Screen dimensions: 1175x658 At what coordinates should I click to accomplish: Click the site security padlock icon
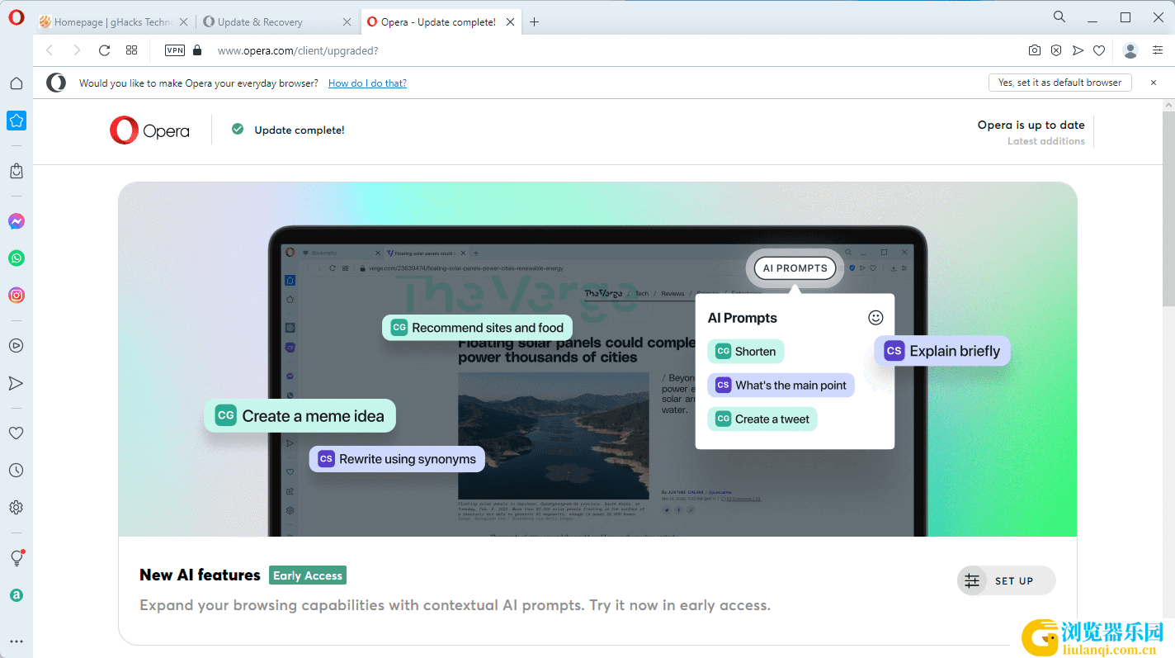click(196, 50)
